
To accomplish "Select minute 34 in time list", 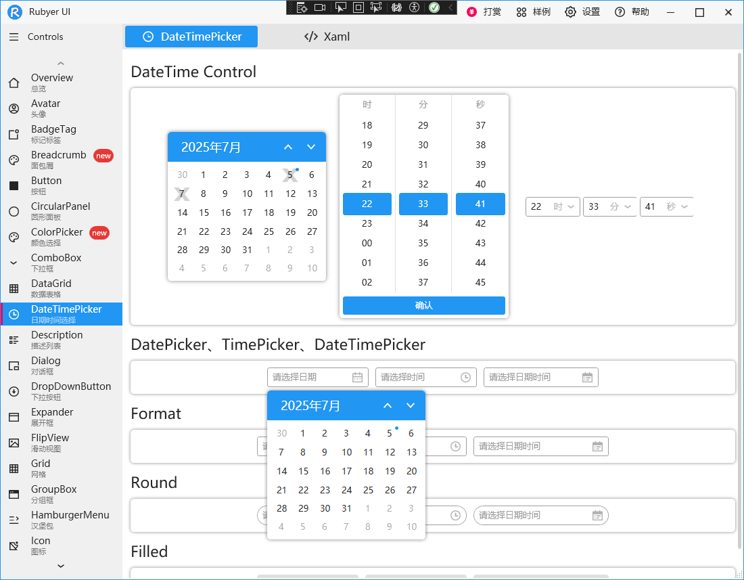I will pyautogui.click(x=423, y=223).
